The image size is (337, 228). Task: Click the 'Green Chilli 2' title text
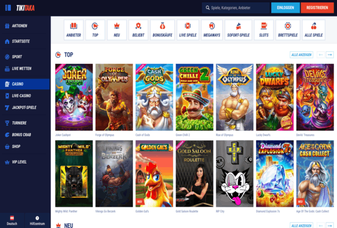coord(183,135)
